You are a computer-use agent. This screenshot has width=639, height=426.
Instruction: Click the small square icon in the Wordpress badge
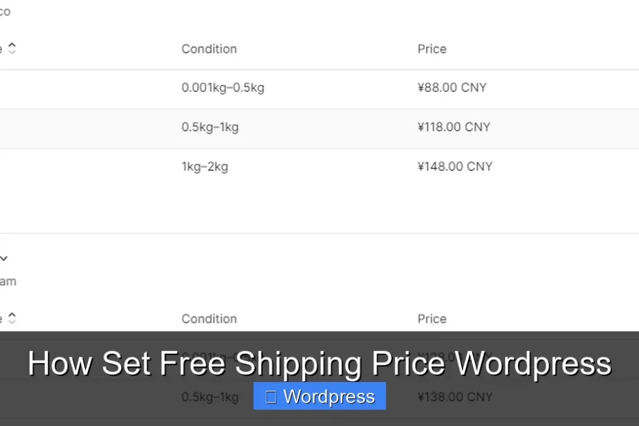(271, 396)
